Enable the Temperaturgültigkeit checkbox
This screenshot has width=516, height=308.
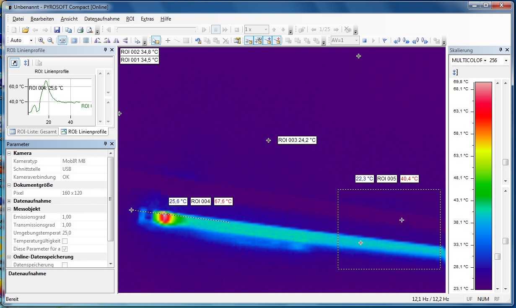65,241
